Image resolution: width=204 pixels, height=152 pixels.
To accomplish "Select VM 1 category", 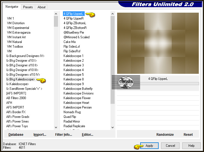I will pyautogui.click(x=10, y=18).
